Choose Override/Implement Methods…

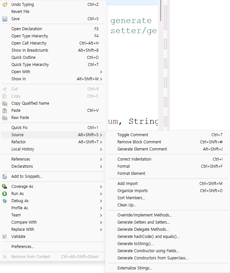tap(168, 215)
